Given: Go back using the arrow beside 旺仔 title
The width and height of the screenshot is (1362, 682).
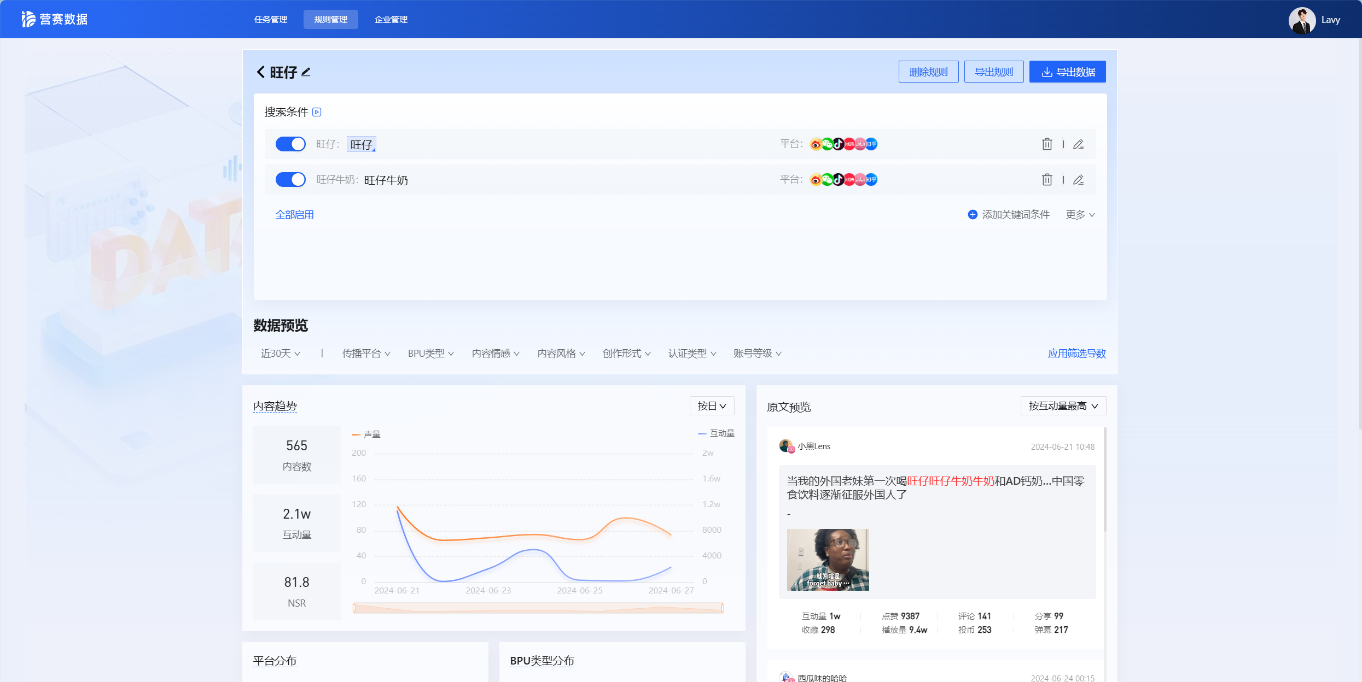Looking at the screenshot, I should click(x=261, y=72).
